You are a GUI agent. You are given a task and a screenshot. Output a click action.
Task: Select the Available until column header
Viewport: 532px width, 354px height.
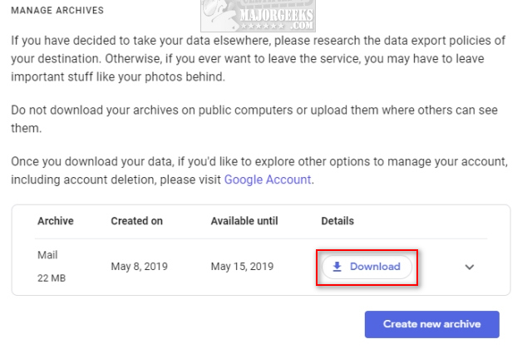[244, 221]
